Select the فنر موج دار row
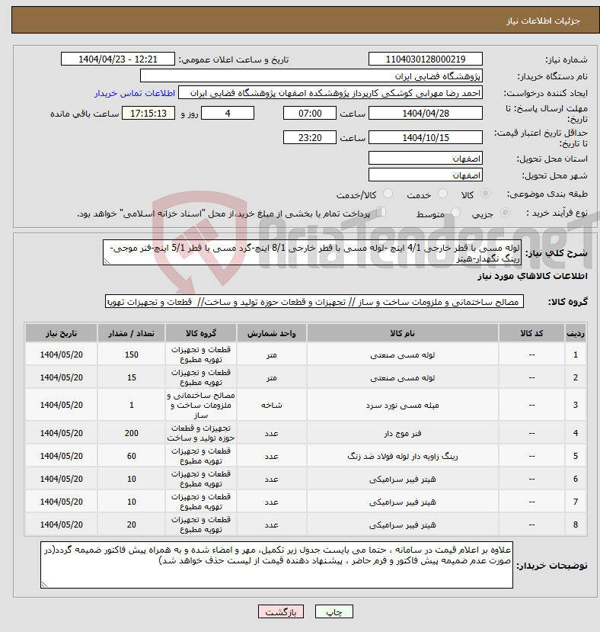Image resolution: width=600 pixels, height=632 pixels. 305,433
